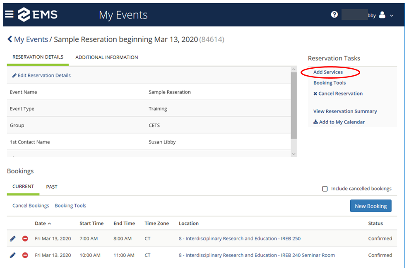
Task: Switch to Additional Information tab
Action: [x=106, y=58]
